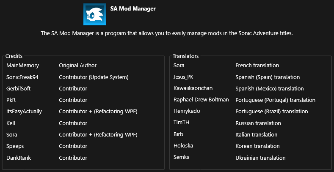Screen dimensions: 334x172
Task: Click Semka in Translators list
Action: point(181,158)
